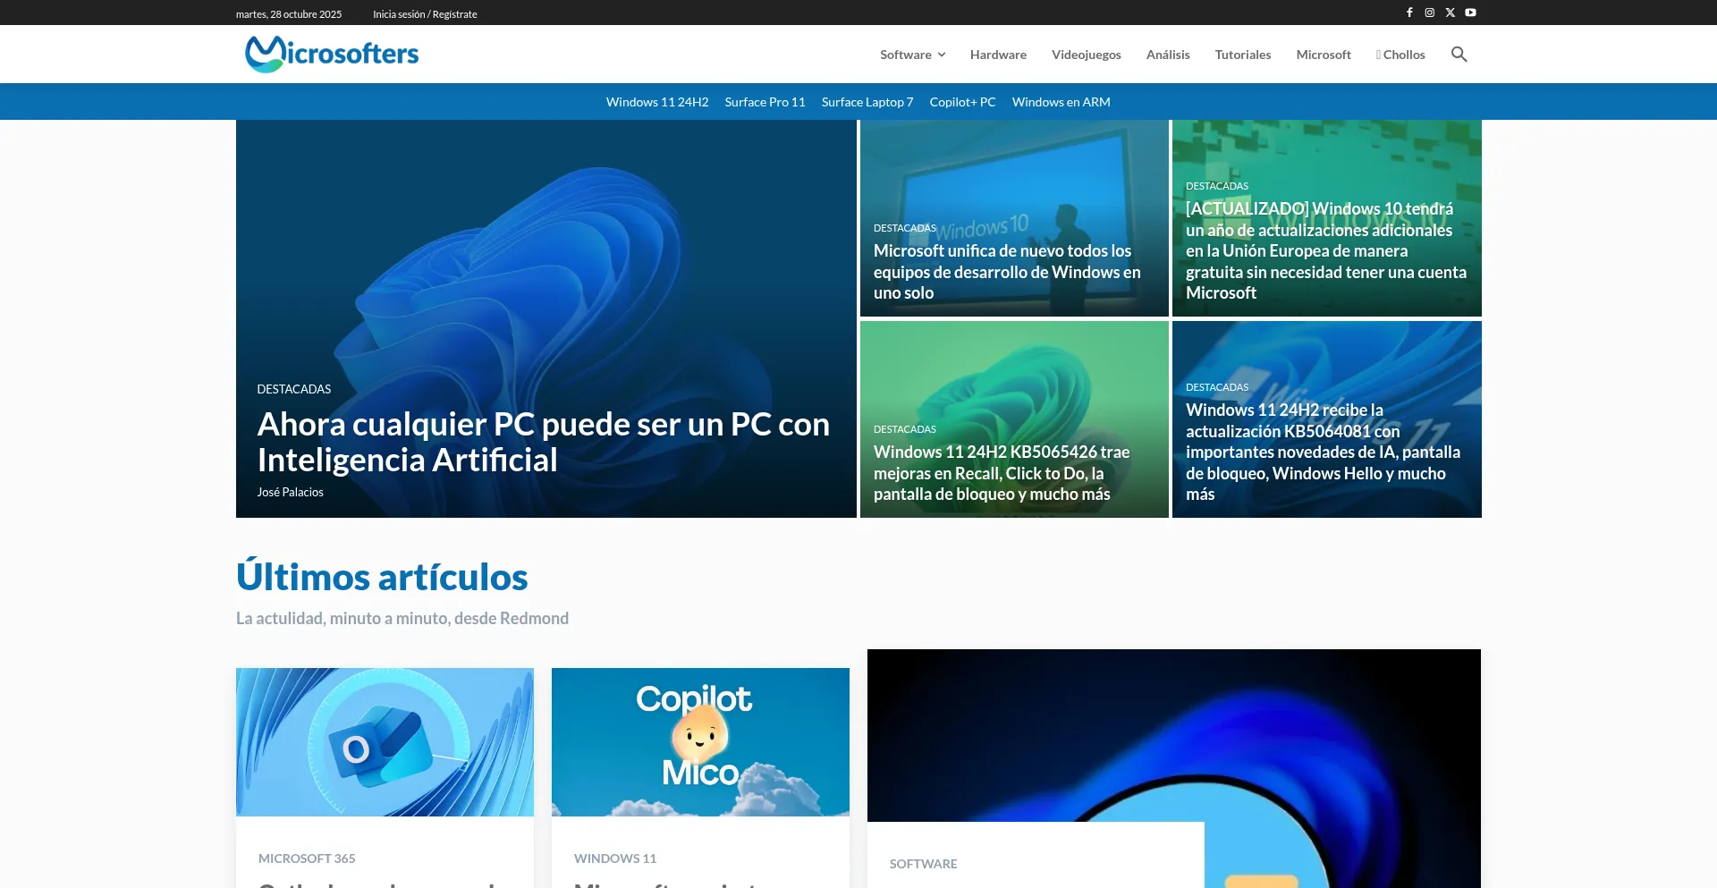Open the featured Inteligencia Artificial PC article

[x=543, y=442]
